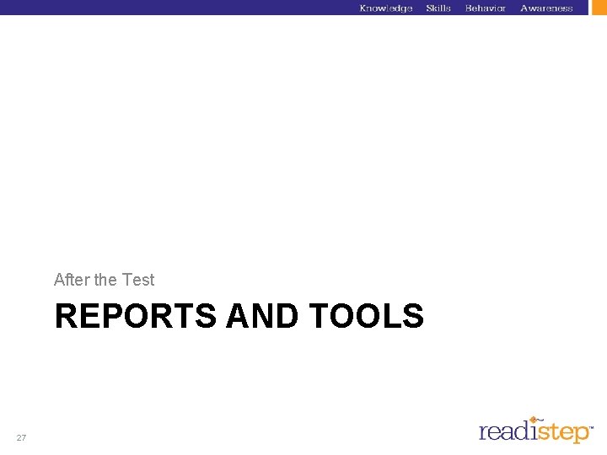Viewport: 607px width, 455px height.
Task: Click the readistep logo
Action: point(536,430)
